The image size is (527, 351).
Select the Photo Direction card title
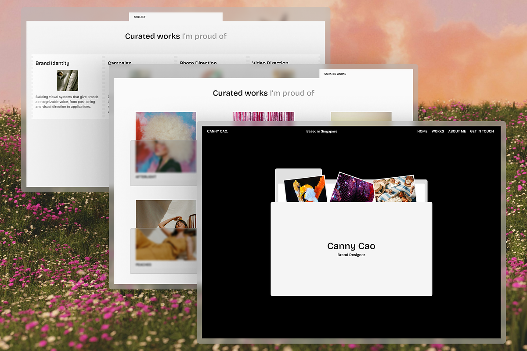[x=198, y=63]
